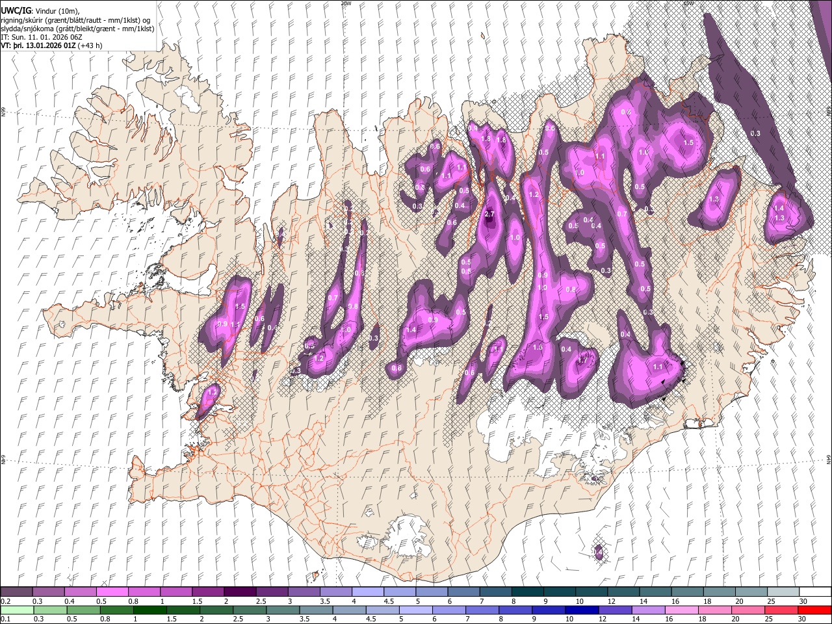Screen dimensions: 832x624
Task: Click the dark grey-purple 0.2 snow legend swatch
Action: tap(17, 591)
